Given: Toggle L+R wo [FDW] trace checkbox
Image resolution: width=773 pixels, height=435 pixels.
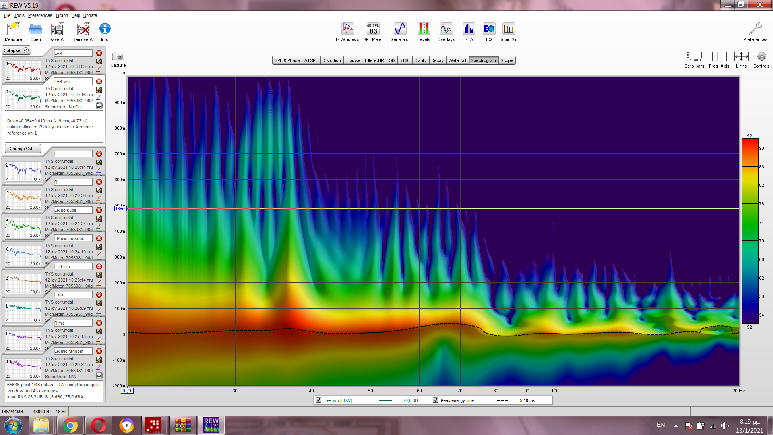Looking at the screenshot, I should click(318, 400).
